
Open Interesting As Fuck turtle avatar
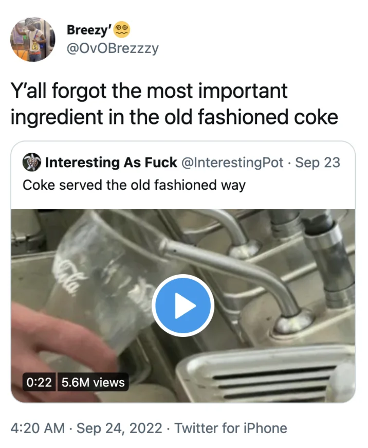(x=32, y=163)
